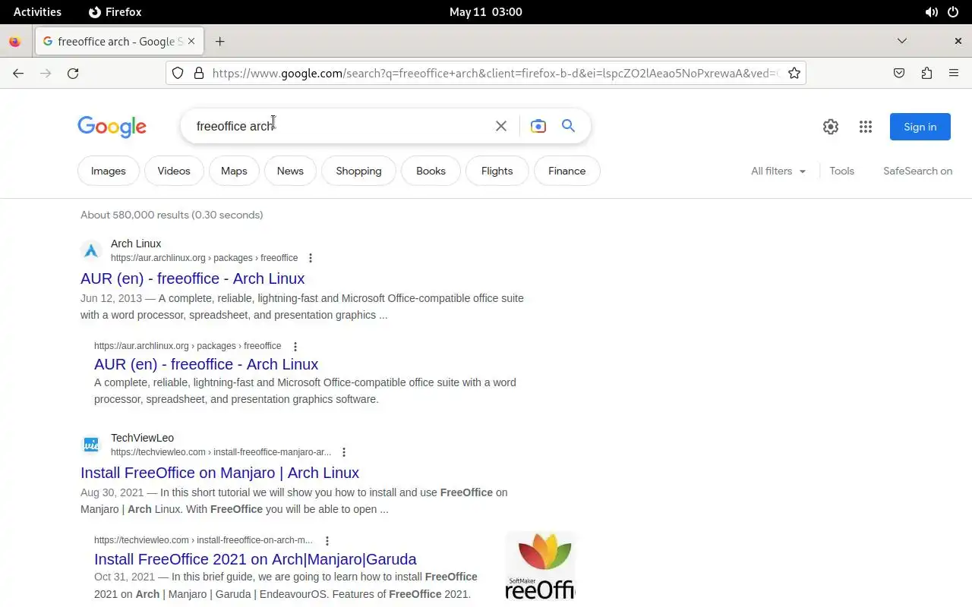972x607 pixels.
Task: Click the Firefox address bar URL
Action: click(494, 73)
